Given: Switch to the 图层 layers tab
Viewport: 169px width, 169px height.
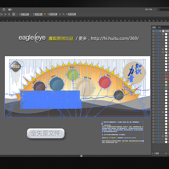Looking at the screenshot, I should (x=154, y=27).
